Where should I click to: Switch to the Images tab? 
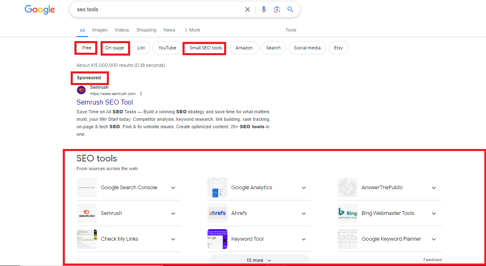point(100,30)
